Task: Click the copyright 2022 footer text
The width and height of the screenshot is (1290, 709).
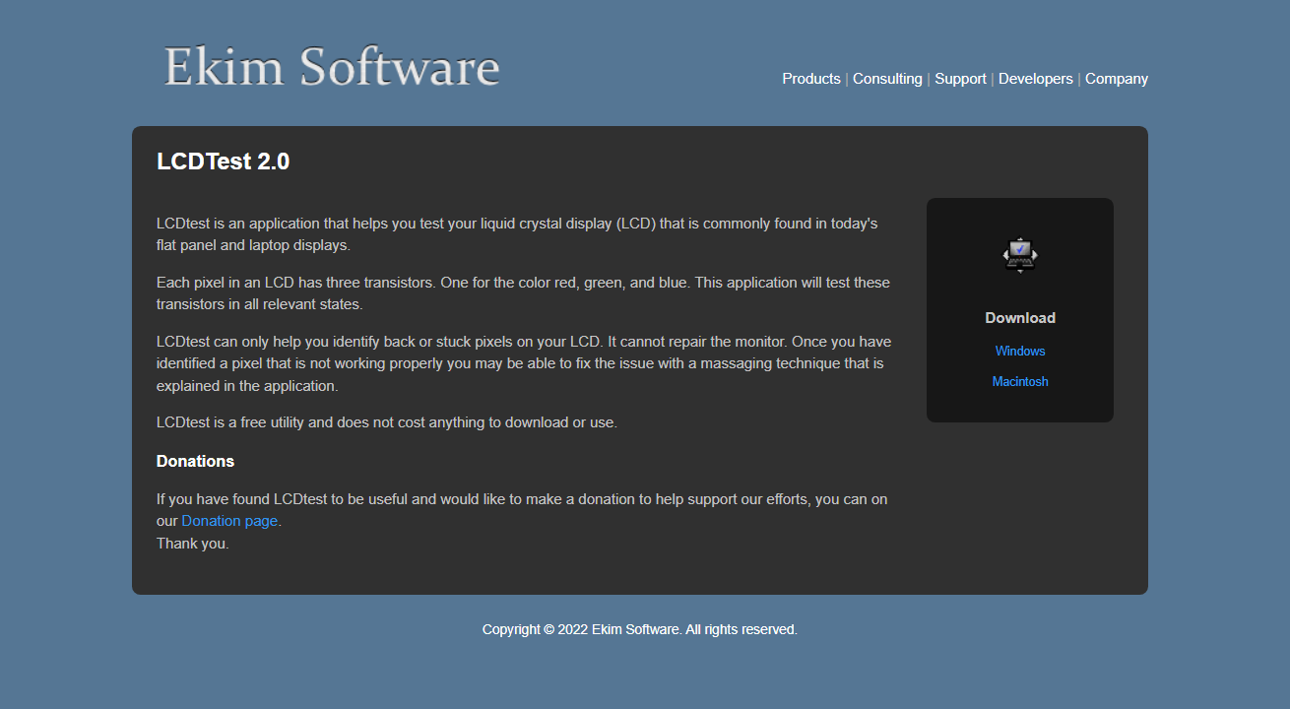Action: [x=640, y=629]
